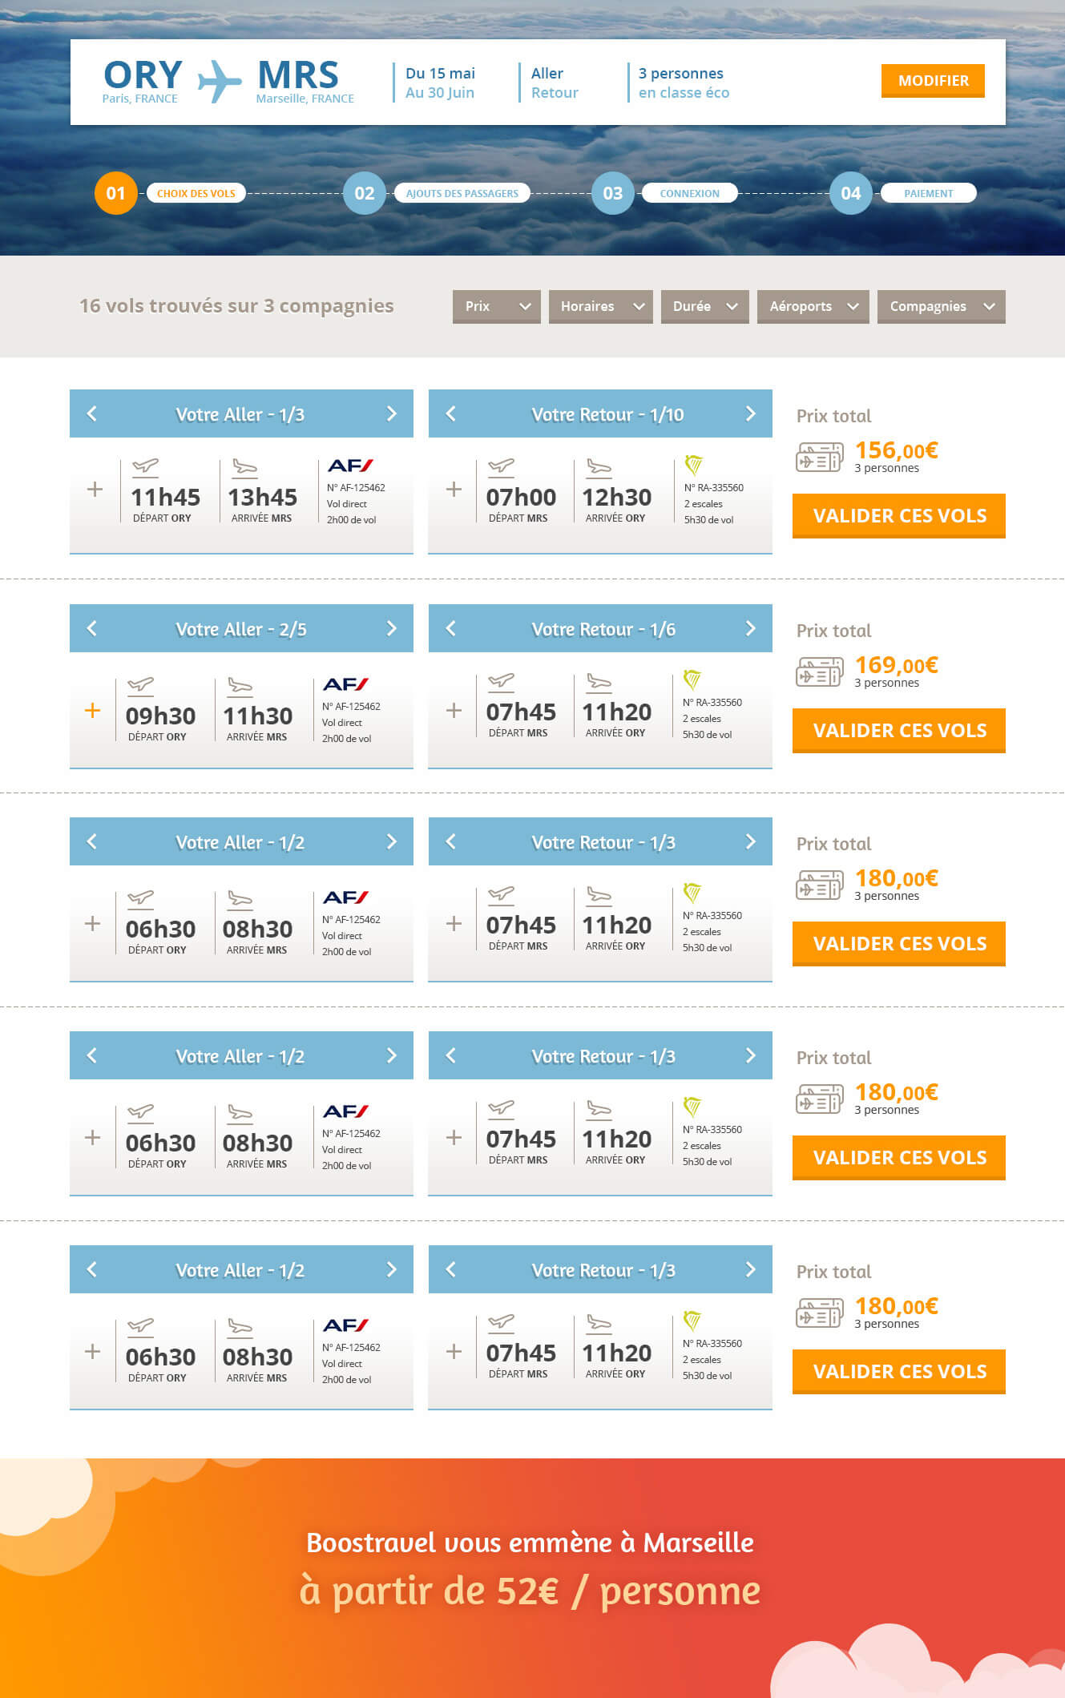The width and height of the screenshot is (1065, 1698).
Task: Go to next flight in Votre Aller 2/5
Action: coord(391,628)
